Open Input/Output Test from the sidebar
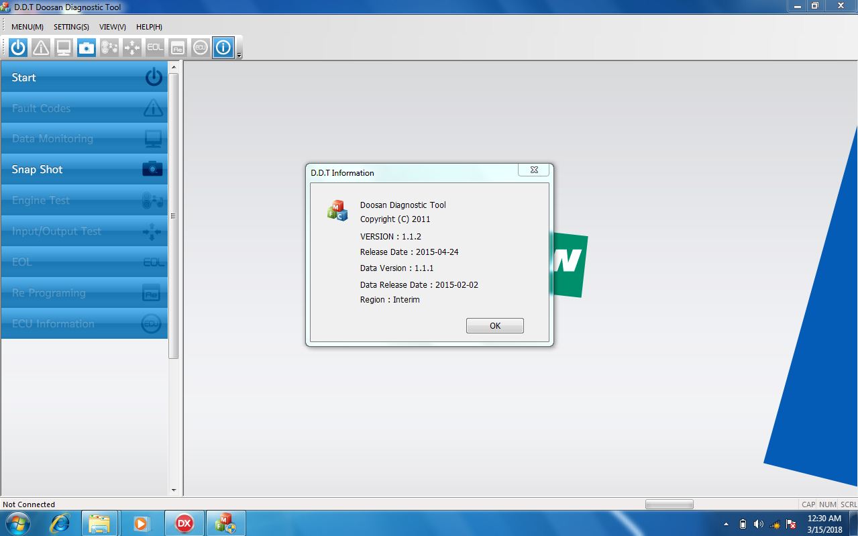Viewport: 858px width, 536px height. tap(85, 231)
